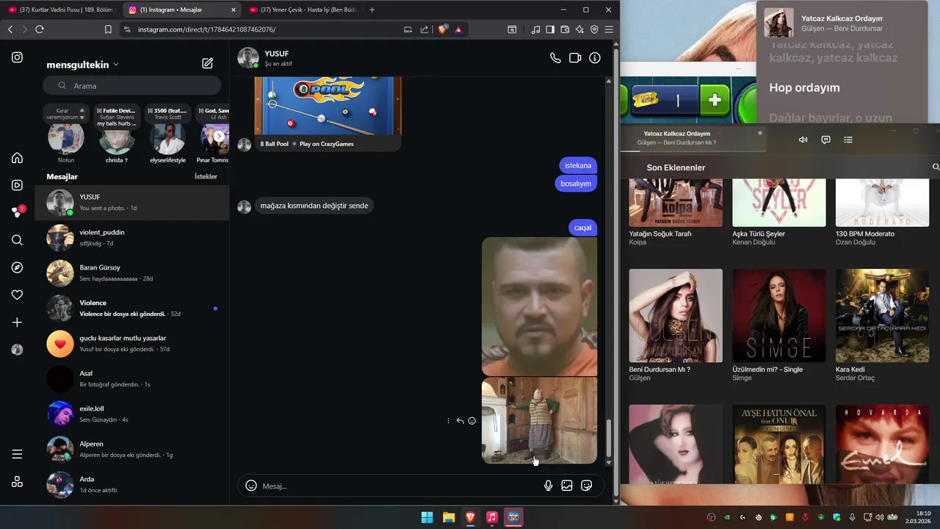
Task: Open conversation info for YUSUF
Action: coord(595,58)
